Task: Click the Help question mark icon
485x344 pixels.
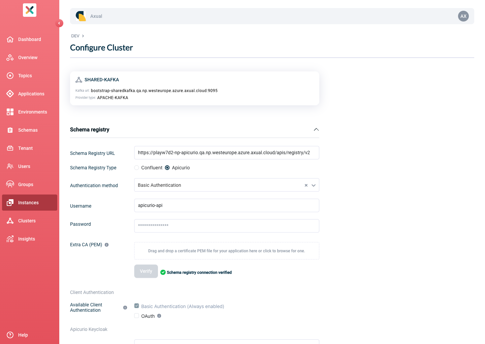Action: [x=10, y=335]
